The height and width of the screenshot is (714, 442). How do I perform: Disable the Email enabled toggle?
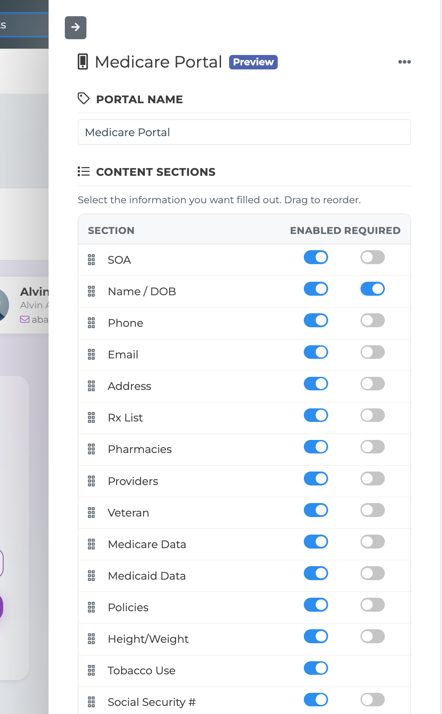point(316,352)
